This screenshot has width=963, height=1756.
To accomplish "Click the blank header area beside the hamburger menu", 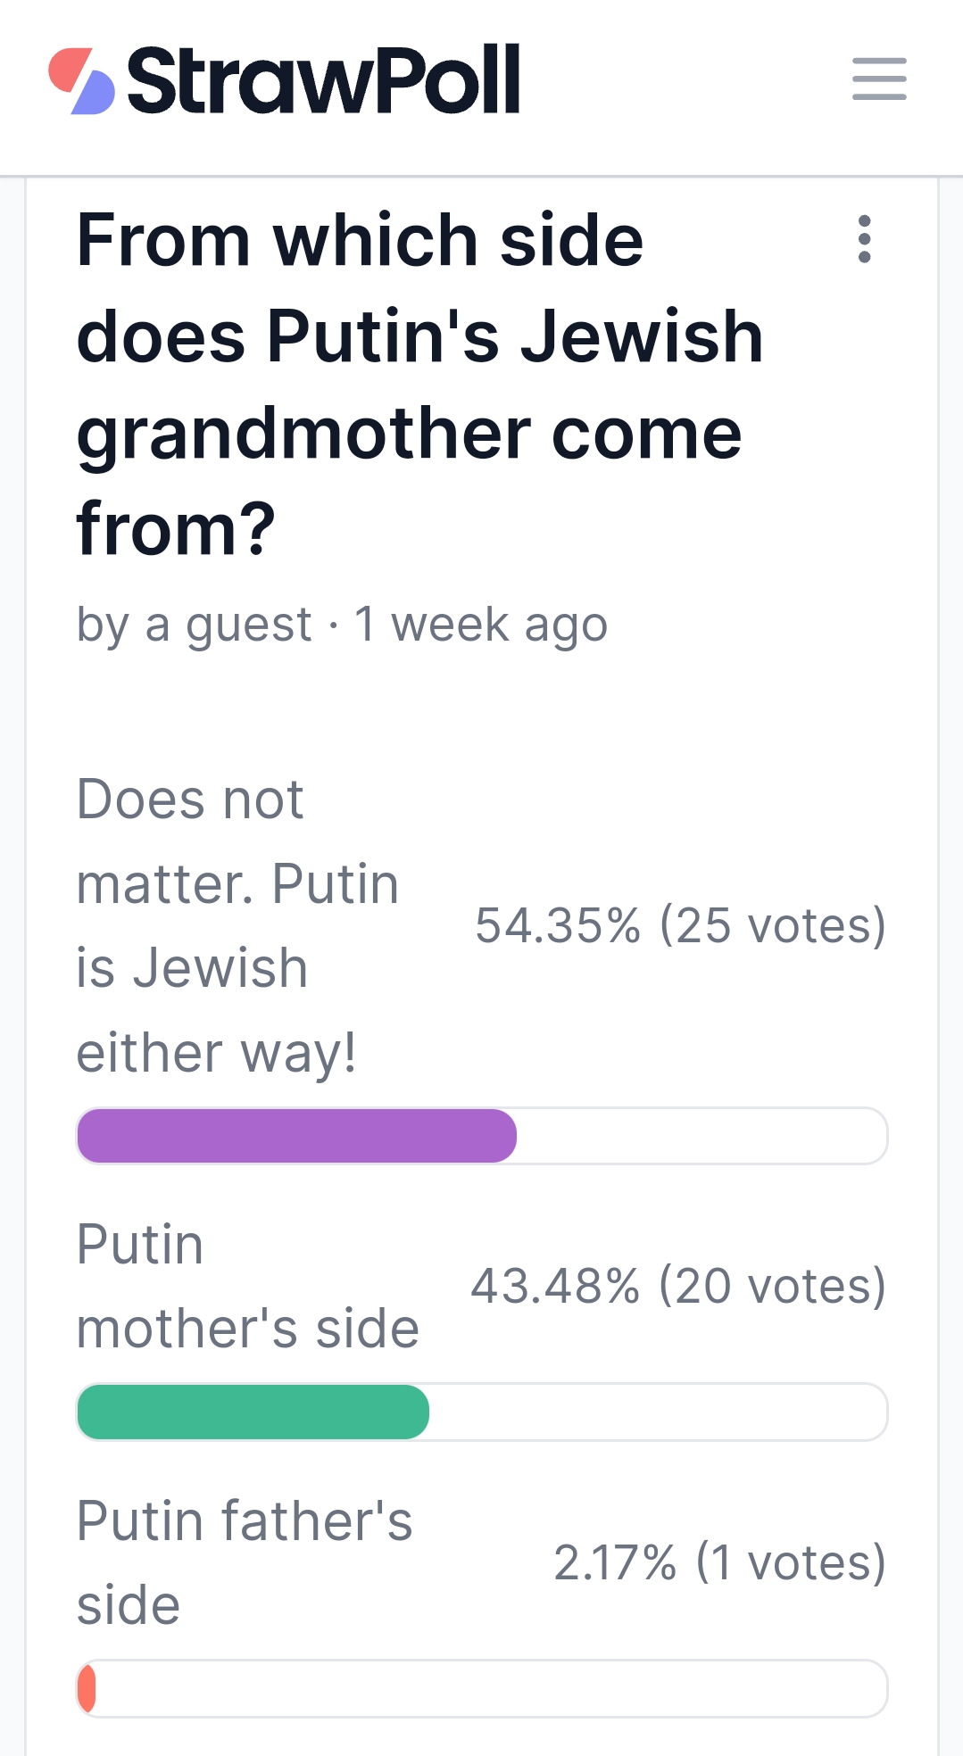I will coord(687,80).
